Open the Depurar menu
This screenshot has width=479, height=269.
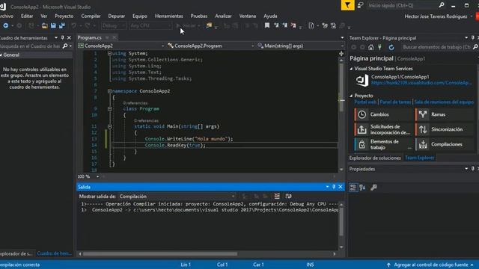(x=117, y=16)
